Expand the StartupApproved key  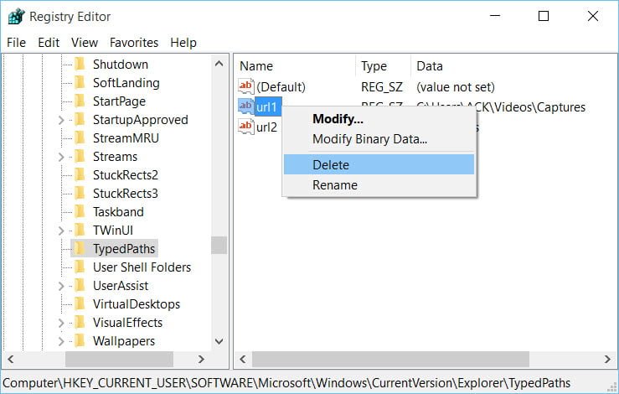tap(61, 120)
